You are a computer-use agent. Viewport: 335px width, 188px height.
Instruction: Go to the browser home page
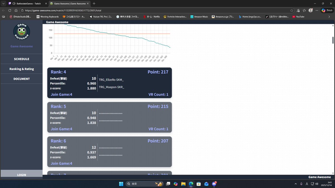pos(16,10)
